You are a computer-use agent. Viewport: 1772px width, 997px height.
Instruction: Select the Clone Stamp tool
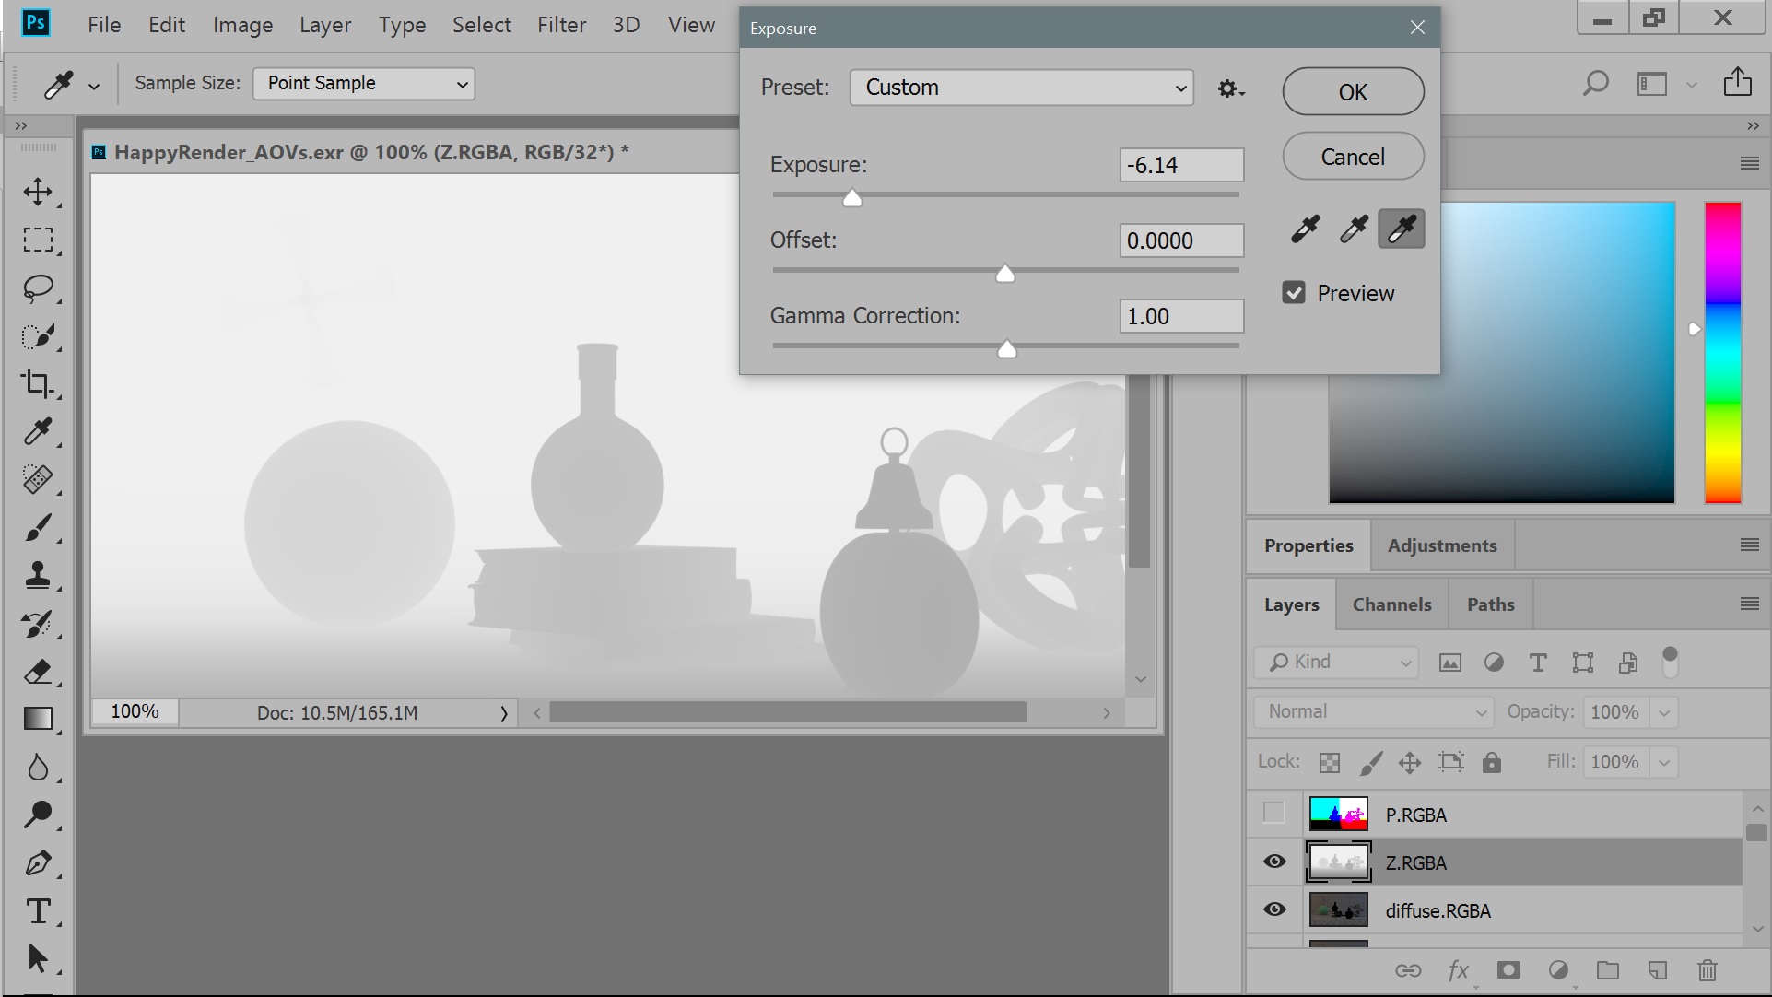click(x=38, y=575)
